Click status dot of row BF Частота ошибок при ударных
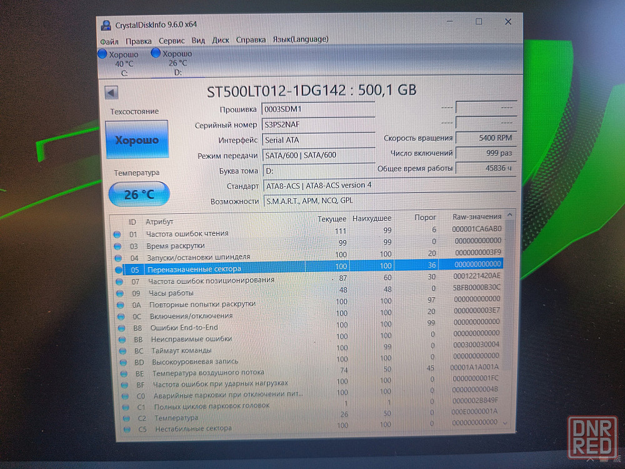Screen dimensions: 625x469 tap(125, 385)
